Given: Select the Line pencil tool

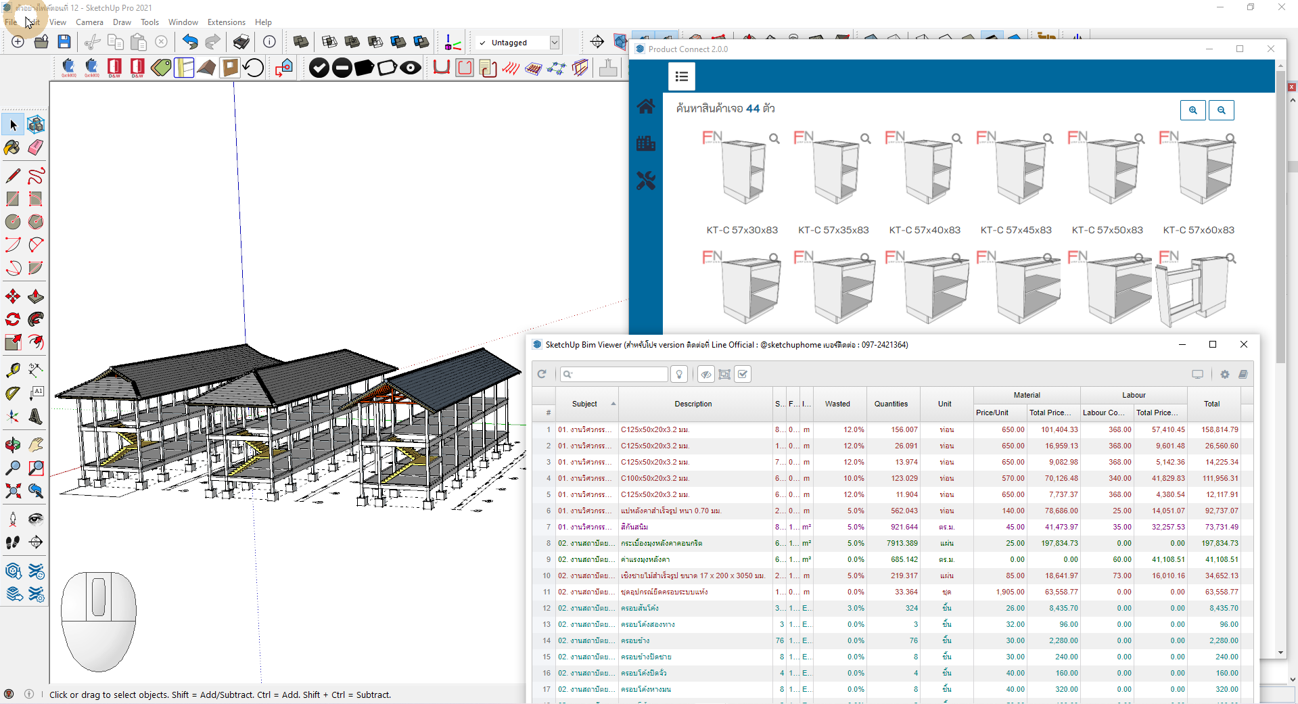Looking at the screenshot, I should click(x=12, y=176).
